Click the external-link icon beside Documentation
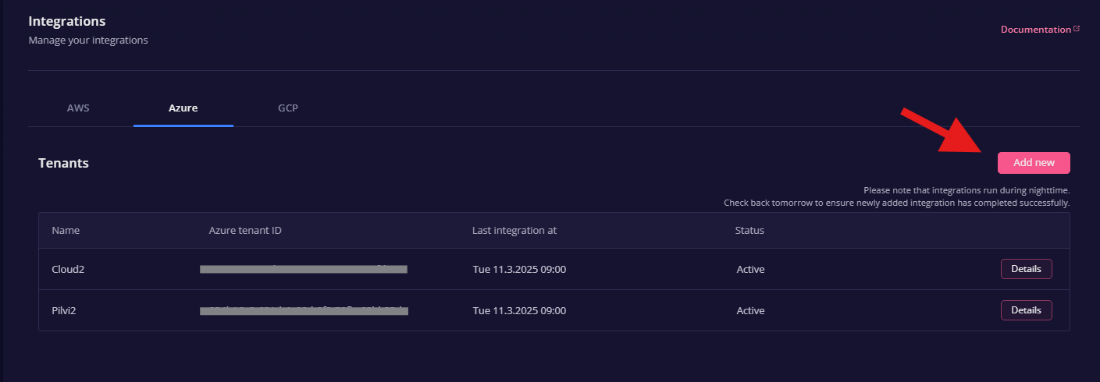 click(x=1077, y=29)
